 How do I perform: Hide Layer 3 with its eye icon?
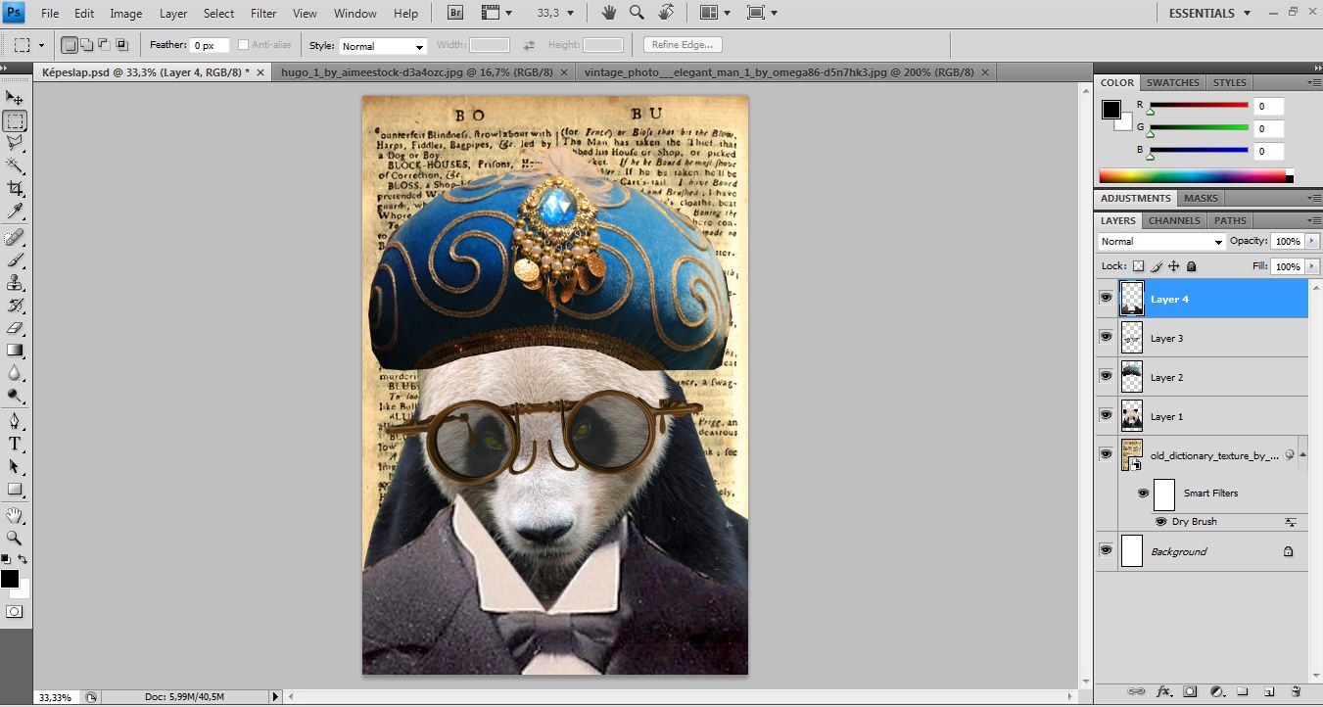coord(1106,337)
